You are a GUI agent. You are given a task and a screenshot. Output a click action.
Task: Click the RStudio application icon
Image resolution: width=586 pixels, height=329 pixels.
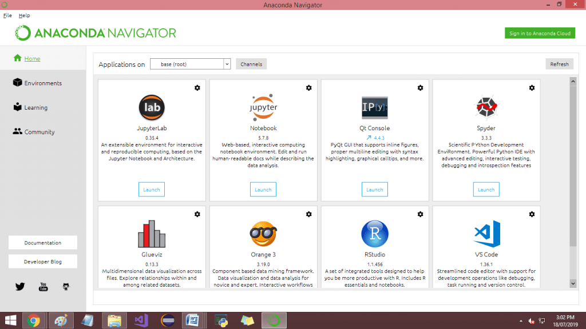tap(375, 234)
